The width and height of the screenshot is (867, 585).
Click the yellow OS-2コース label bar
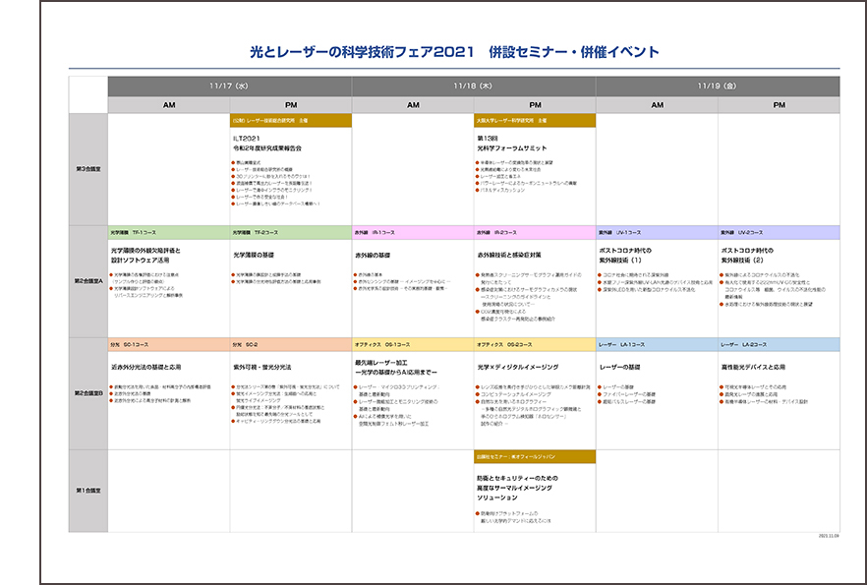click(535, 345)
